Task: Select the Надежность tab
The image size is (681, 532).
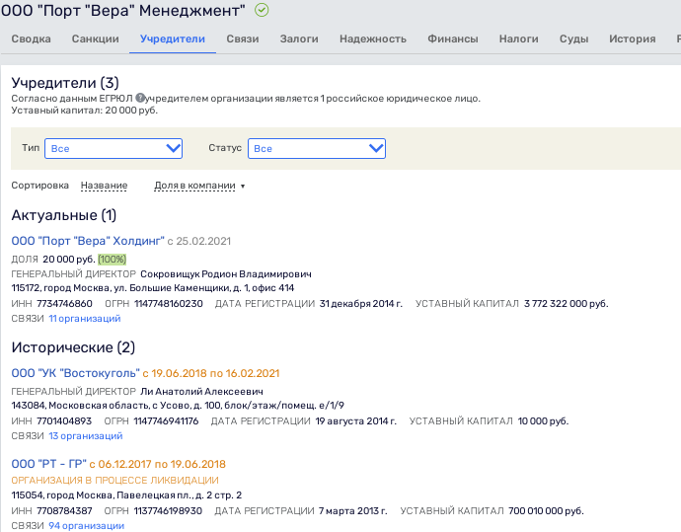Action: [x=372, y=39]
